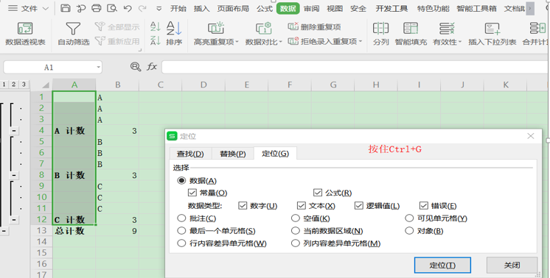Click the formula bar input field

(355, 67)
